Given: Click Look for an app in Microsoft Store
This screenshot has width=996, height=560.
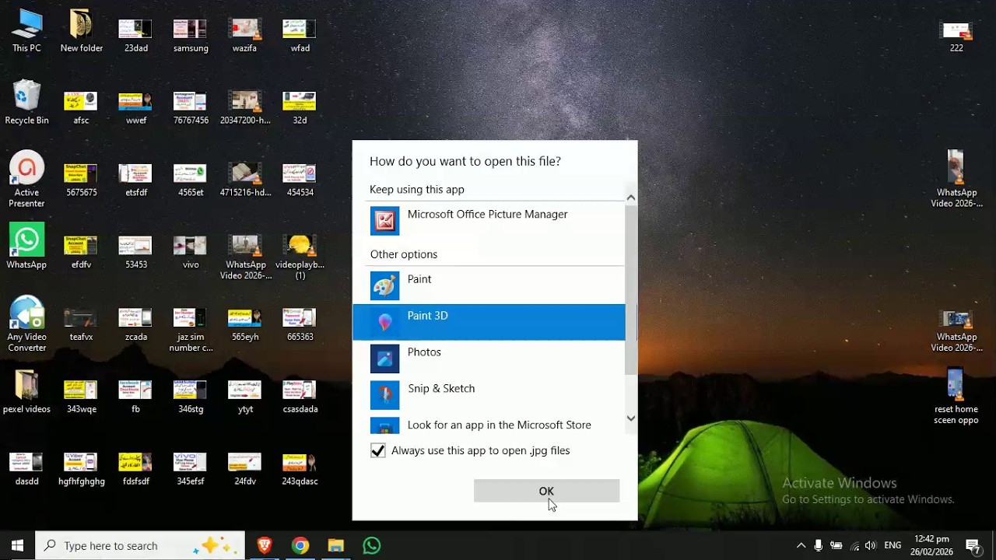Looking at the screenshot, I should coord(489,425).
